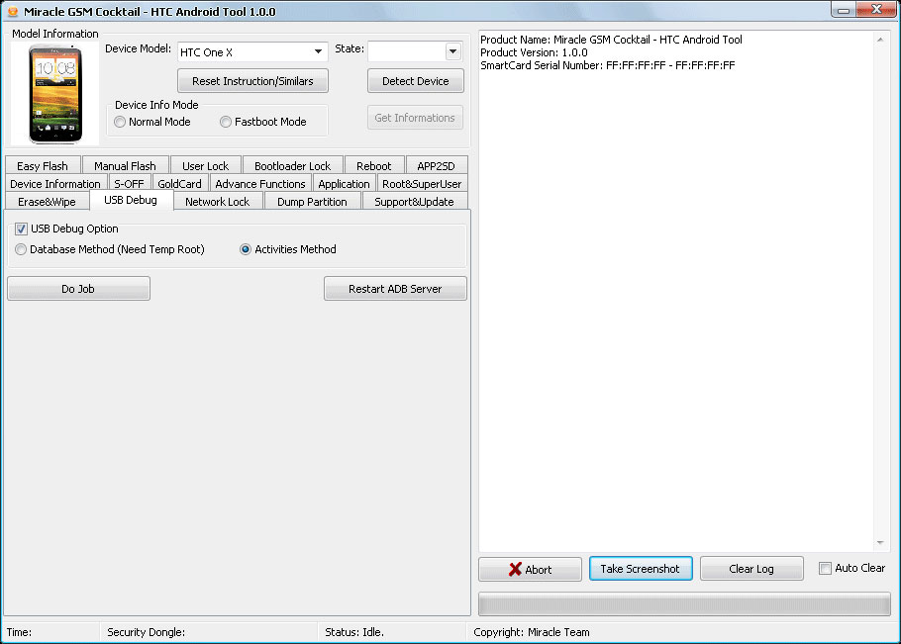Switch to the Reboot tab

[x=373, y=166]
